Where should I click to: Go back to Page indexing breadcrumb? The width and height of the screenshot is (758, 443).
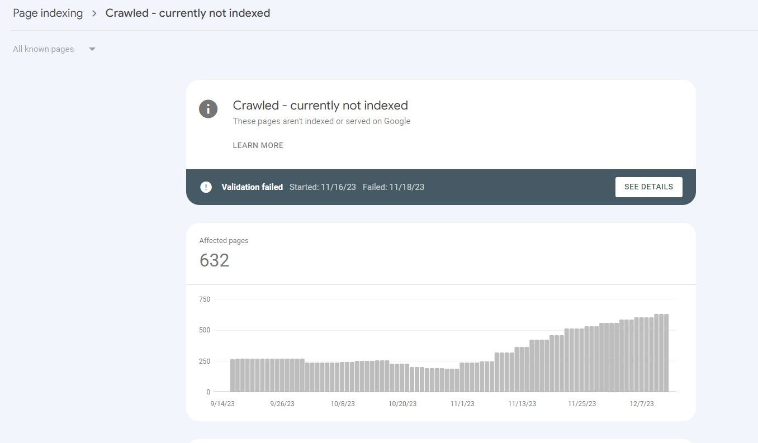point(48,13)
